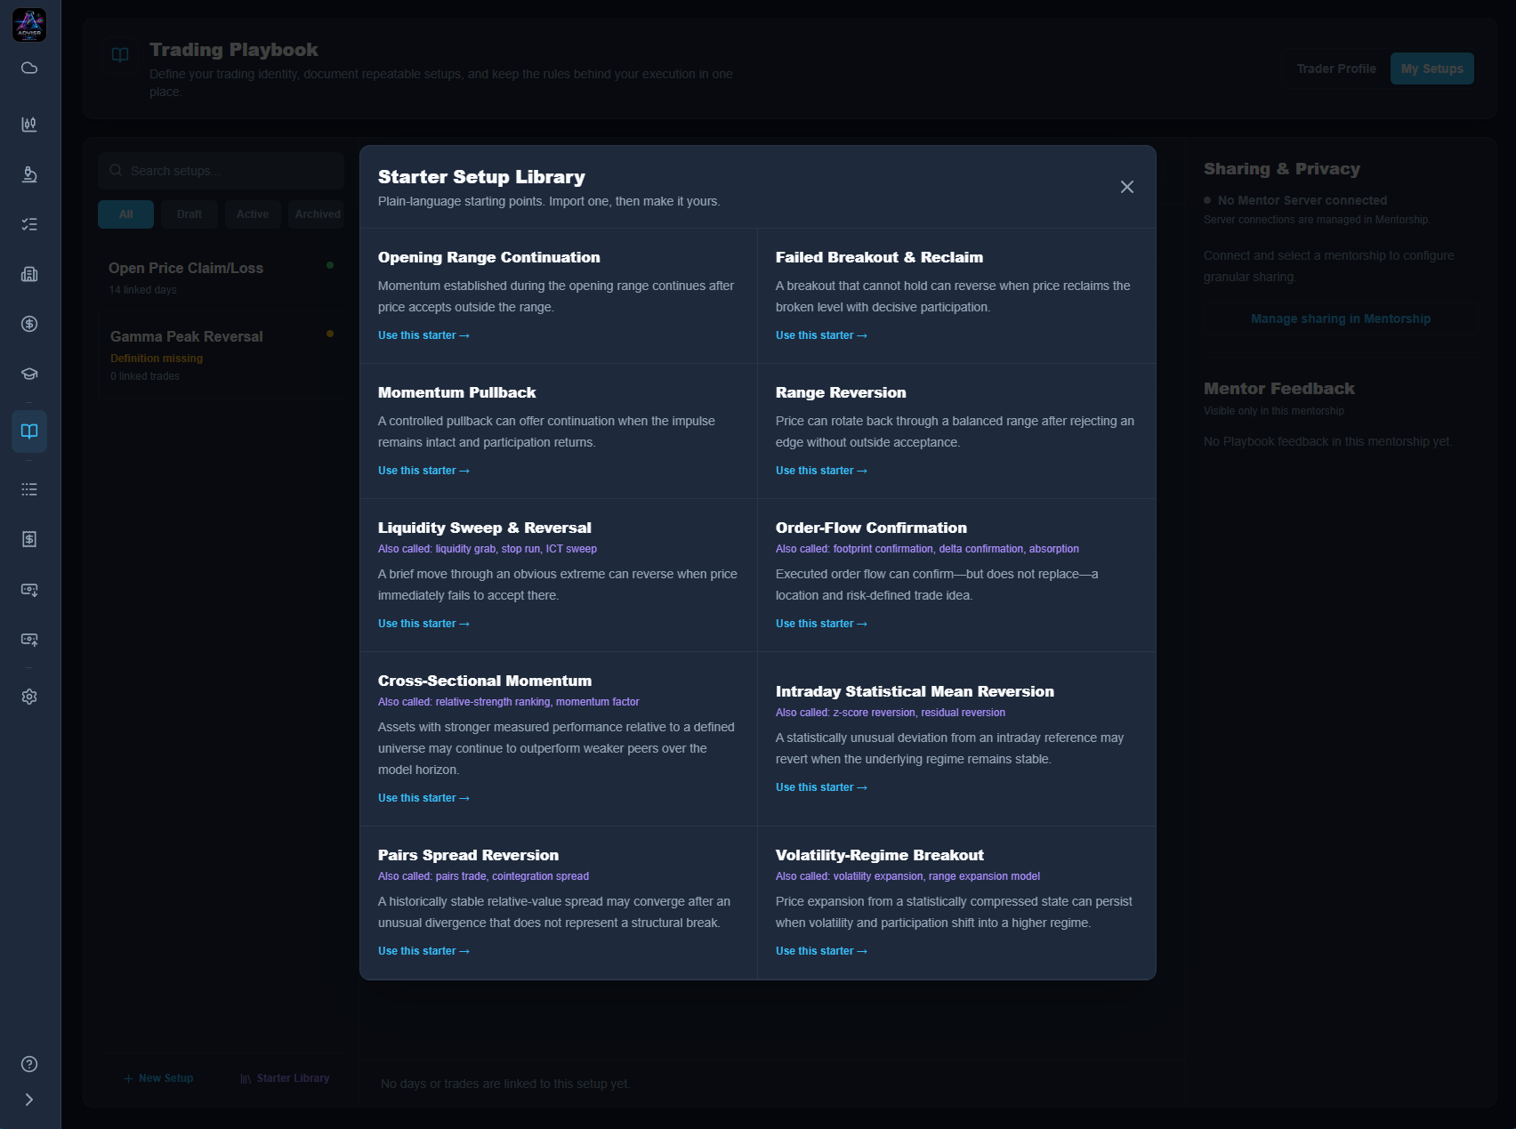The height and width of the screenshot is (1129, 1516).
Task: Click the Failed Breakout & Reclaim title
Action: click(879, 257)
